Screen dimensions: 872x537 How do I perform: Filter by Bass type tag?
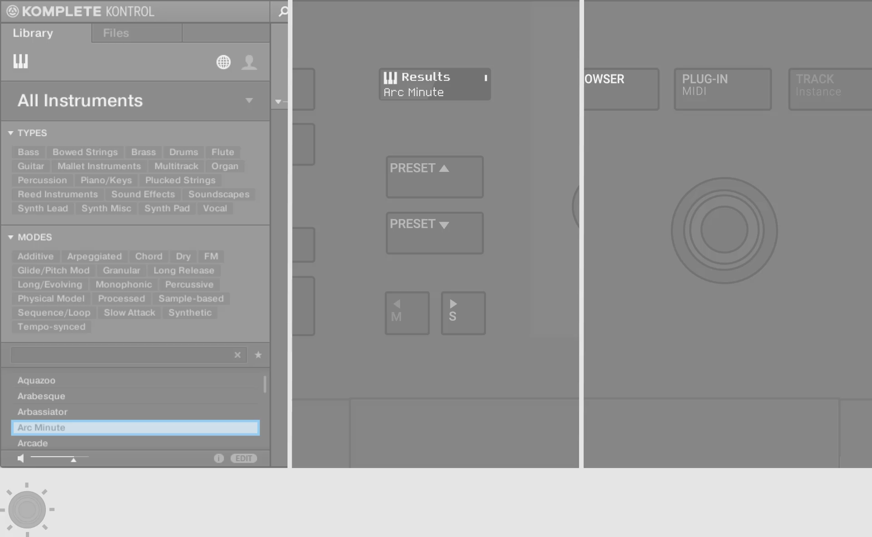coord(28,152)
